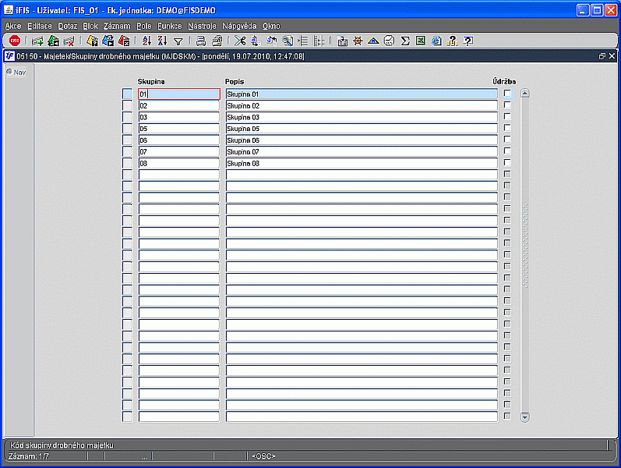Click the funnel filter icon
The width and height of the screenshot is (621, 468).
(x=178, y=41)
